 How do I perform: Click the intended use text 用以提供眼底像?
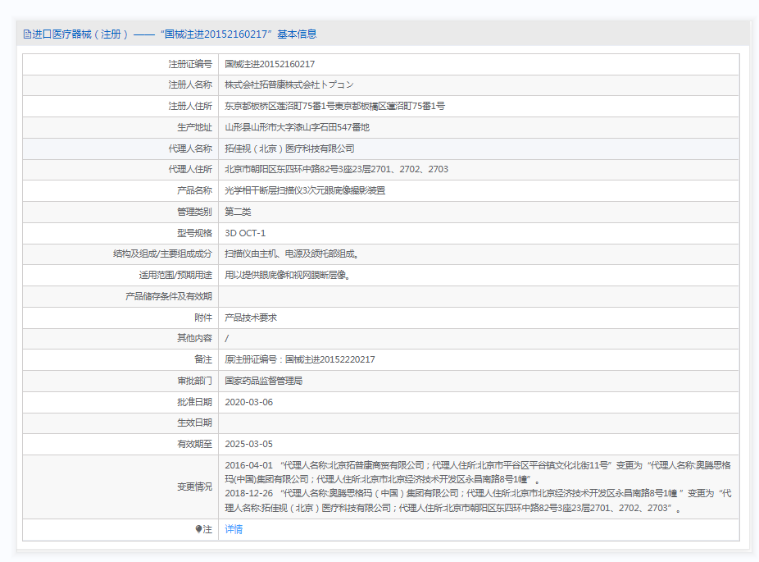[x=288, y=275]
